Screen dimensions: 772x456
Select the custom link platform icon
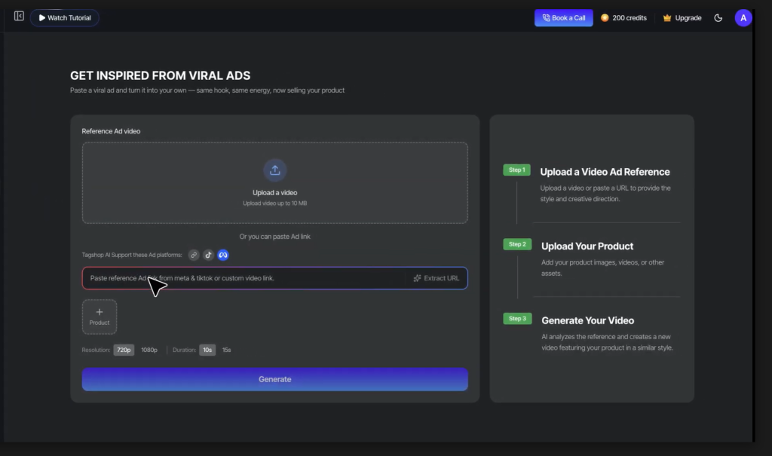click(x=194, y=255)
